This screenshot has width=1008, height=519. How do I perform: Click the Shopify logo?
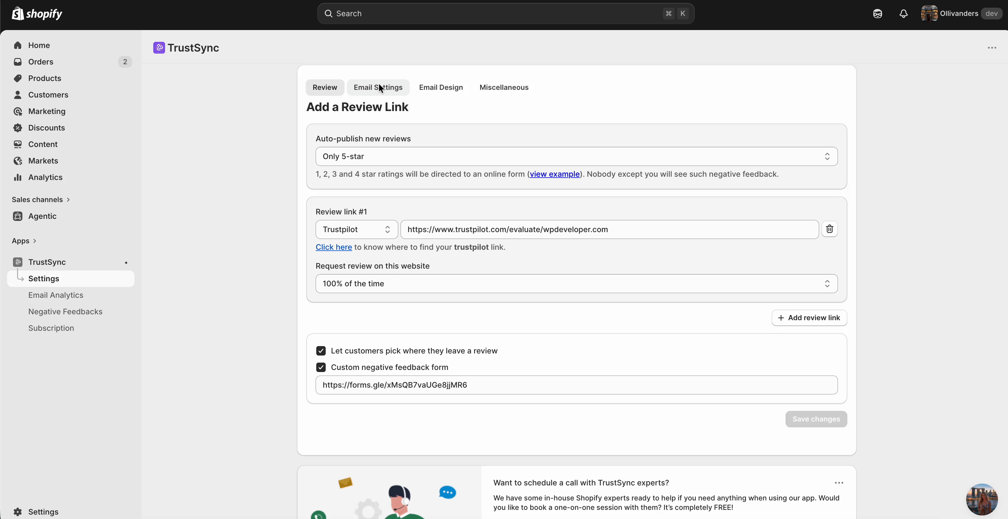click(x=37, y=14)
